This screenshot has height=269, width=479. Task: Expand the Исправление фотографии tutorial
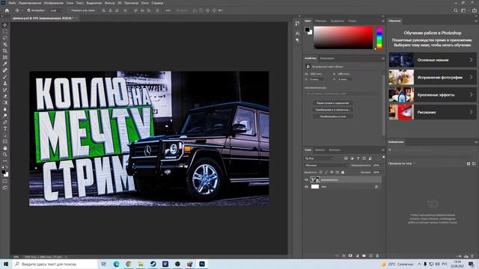(x=433, y=78)
